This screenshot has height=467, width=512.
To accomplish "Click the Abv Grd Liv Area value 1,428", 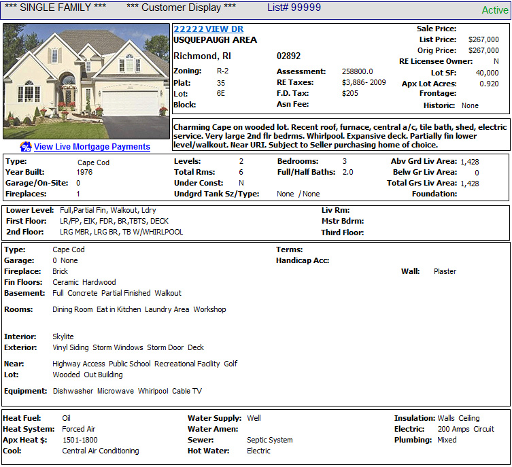I will click(x=470, y=162).
